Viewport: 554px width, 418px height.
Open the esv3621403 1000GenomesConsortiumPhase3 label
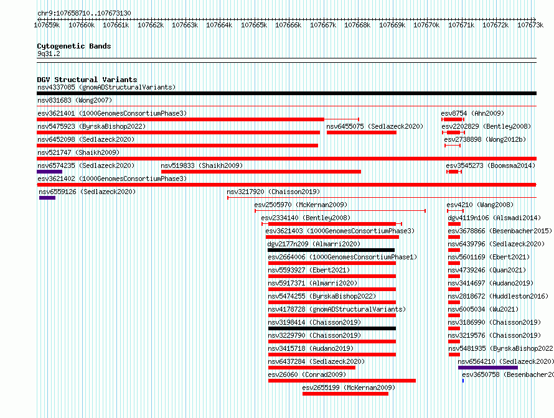[340, 231]
